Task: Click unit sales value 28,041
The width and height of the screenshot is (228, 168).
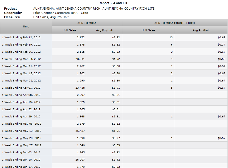Action: (x=80, y=59)
